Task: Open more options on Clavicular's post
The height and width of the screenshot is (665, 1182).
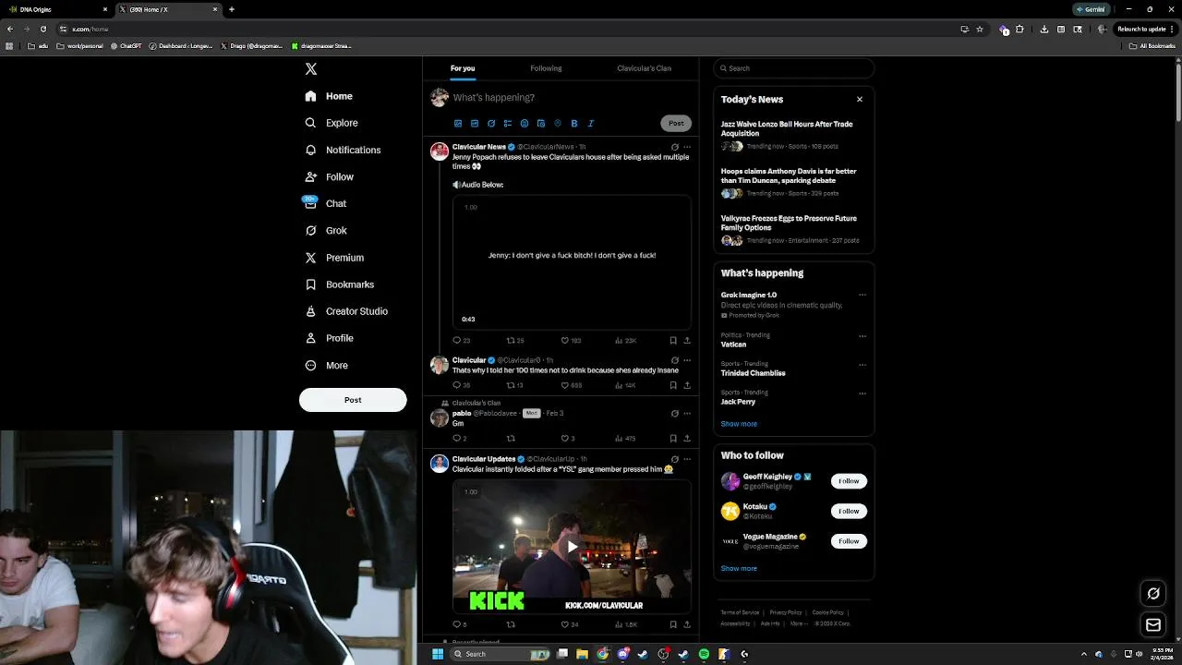Action: (x=687, y=360)
